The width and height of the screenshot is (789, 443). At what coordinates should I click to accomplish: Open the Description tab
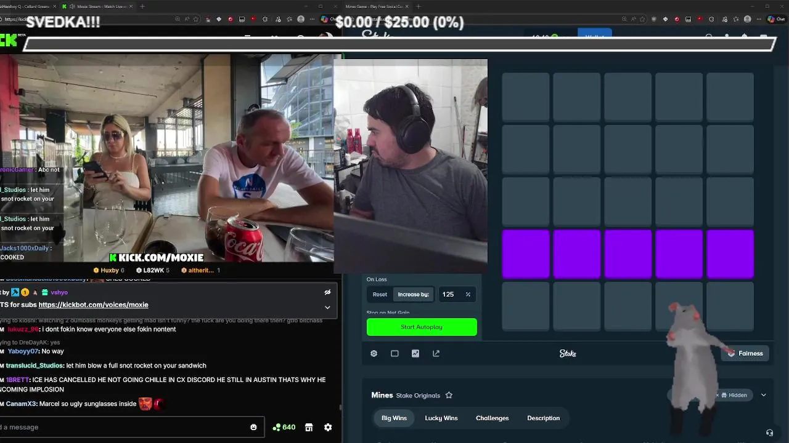point(543,418)
